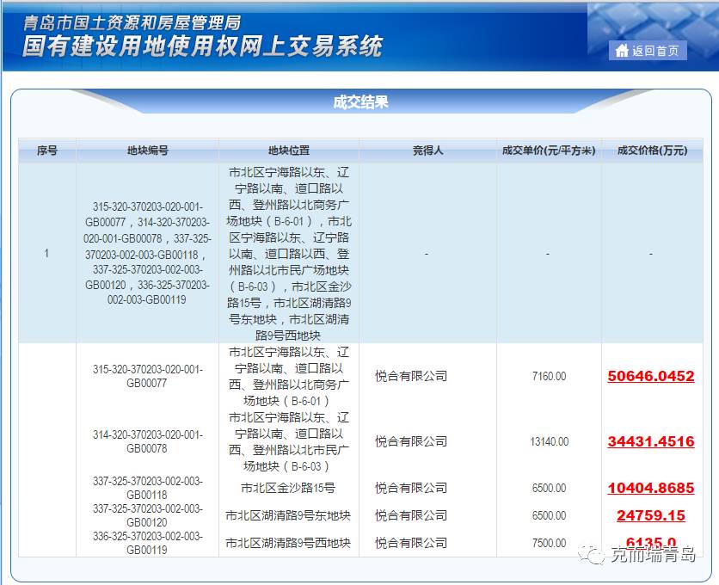Open price link 34431.4516
The height and width of the screenshot is (585, 719).
[651, 441]
